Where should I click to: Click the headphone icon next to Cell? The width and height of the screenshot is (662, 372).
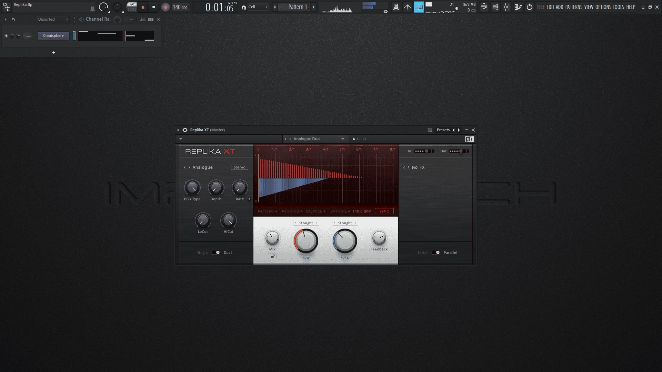pos(244,7)
